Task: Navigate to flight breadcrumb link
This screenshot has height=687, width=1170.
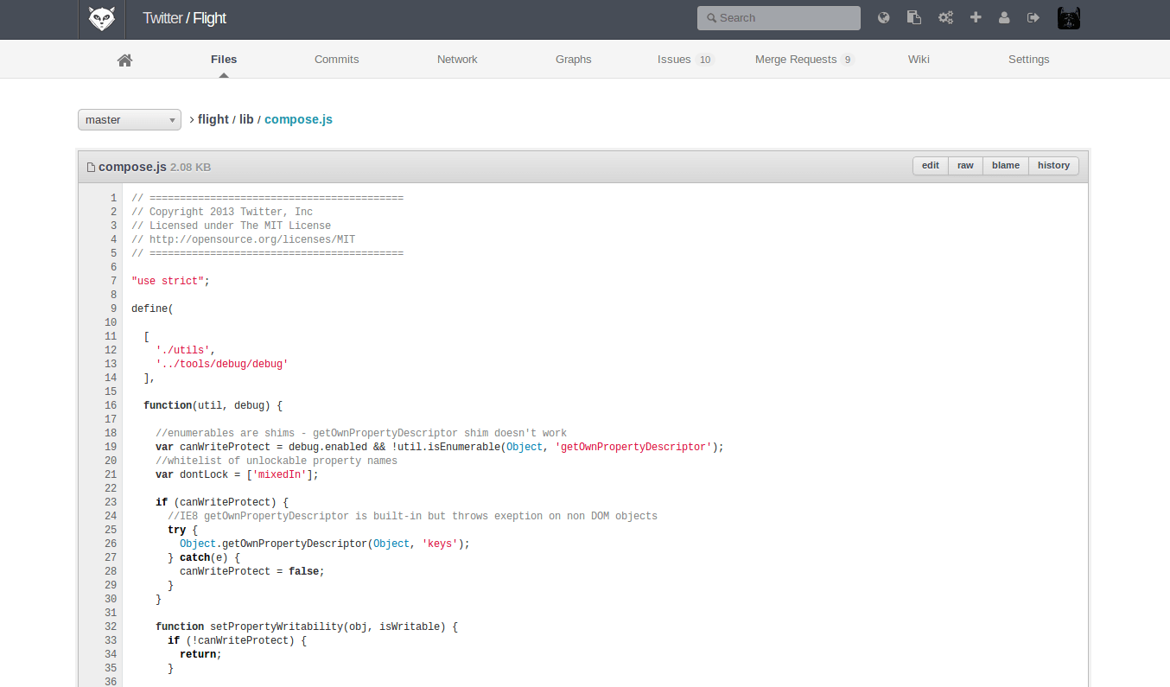Action: point(213,119)
